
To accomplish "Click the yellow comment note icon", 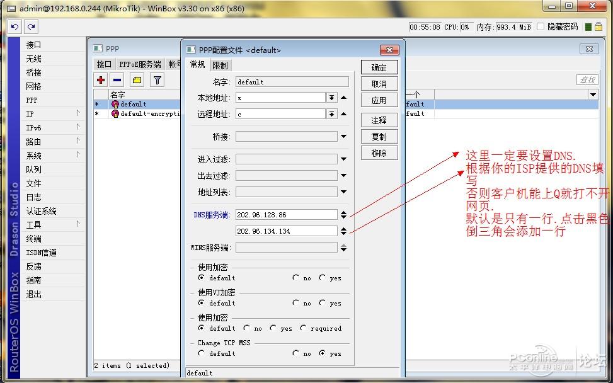I will pyautogui.click(x=137, y=80).
